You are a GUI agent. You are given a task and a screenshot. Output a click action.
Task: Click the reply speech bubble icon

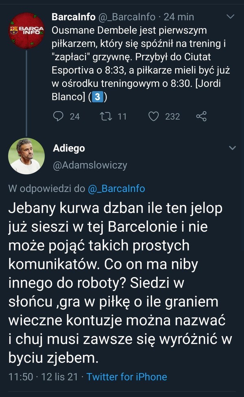click(x=59, y=117)
